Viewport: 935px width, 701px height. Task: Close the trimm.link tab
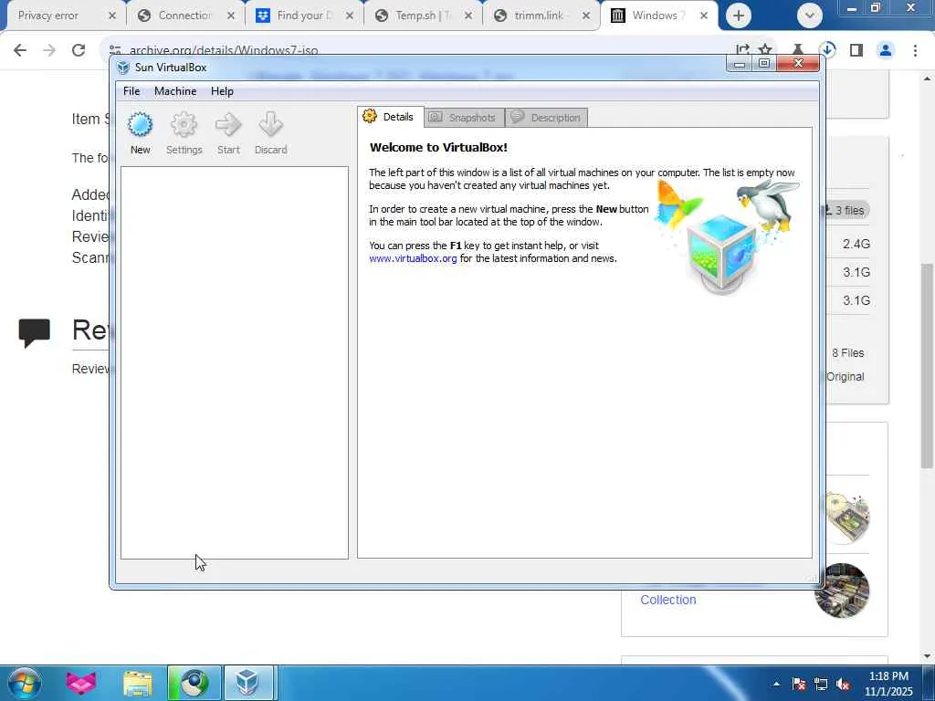(x=586, y=16)
